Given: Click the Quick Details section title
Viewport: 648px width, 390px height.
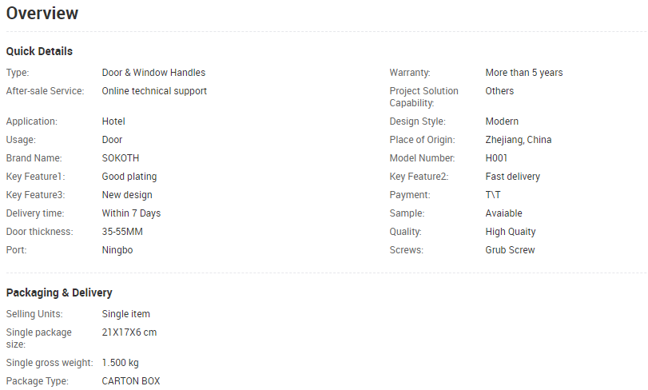Looking at the screenshot, I should (39, 51).
